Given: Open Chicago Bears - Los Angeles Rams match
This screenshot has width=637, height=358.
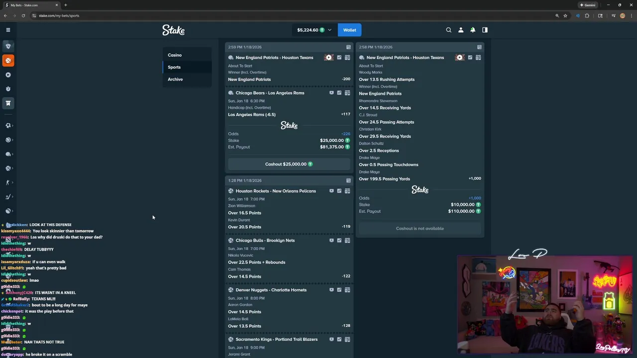Looking at the screenshot, I should 270,93.
